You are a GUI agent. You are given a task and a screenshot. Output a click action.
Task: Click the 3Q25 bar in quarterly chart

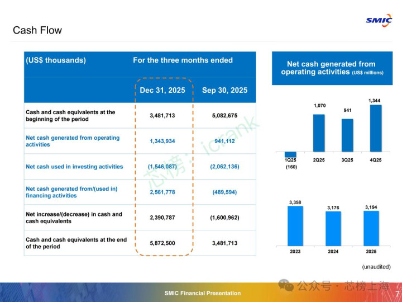[x=347, y=135]
